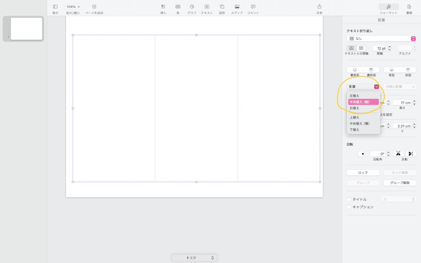Click the 図形 (shape) toolbar icon
The image size is (421, 263).
point(222,7)
